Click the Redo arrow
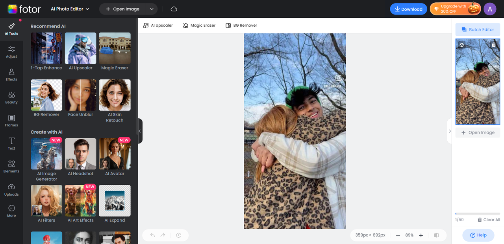Image resolution: width=504 pixels, height=244 pixels. tap(163, 235)
